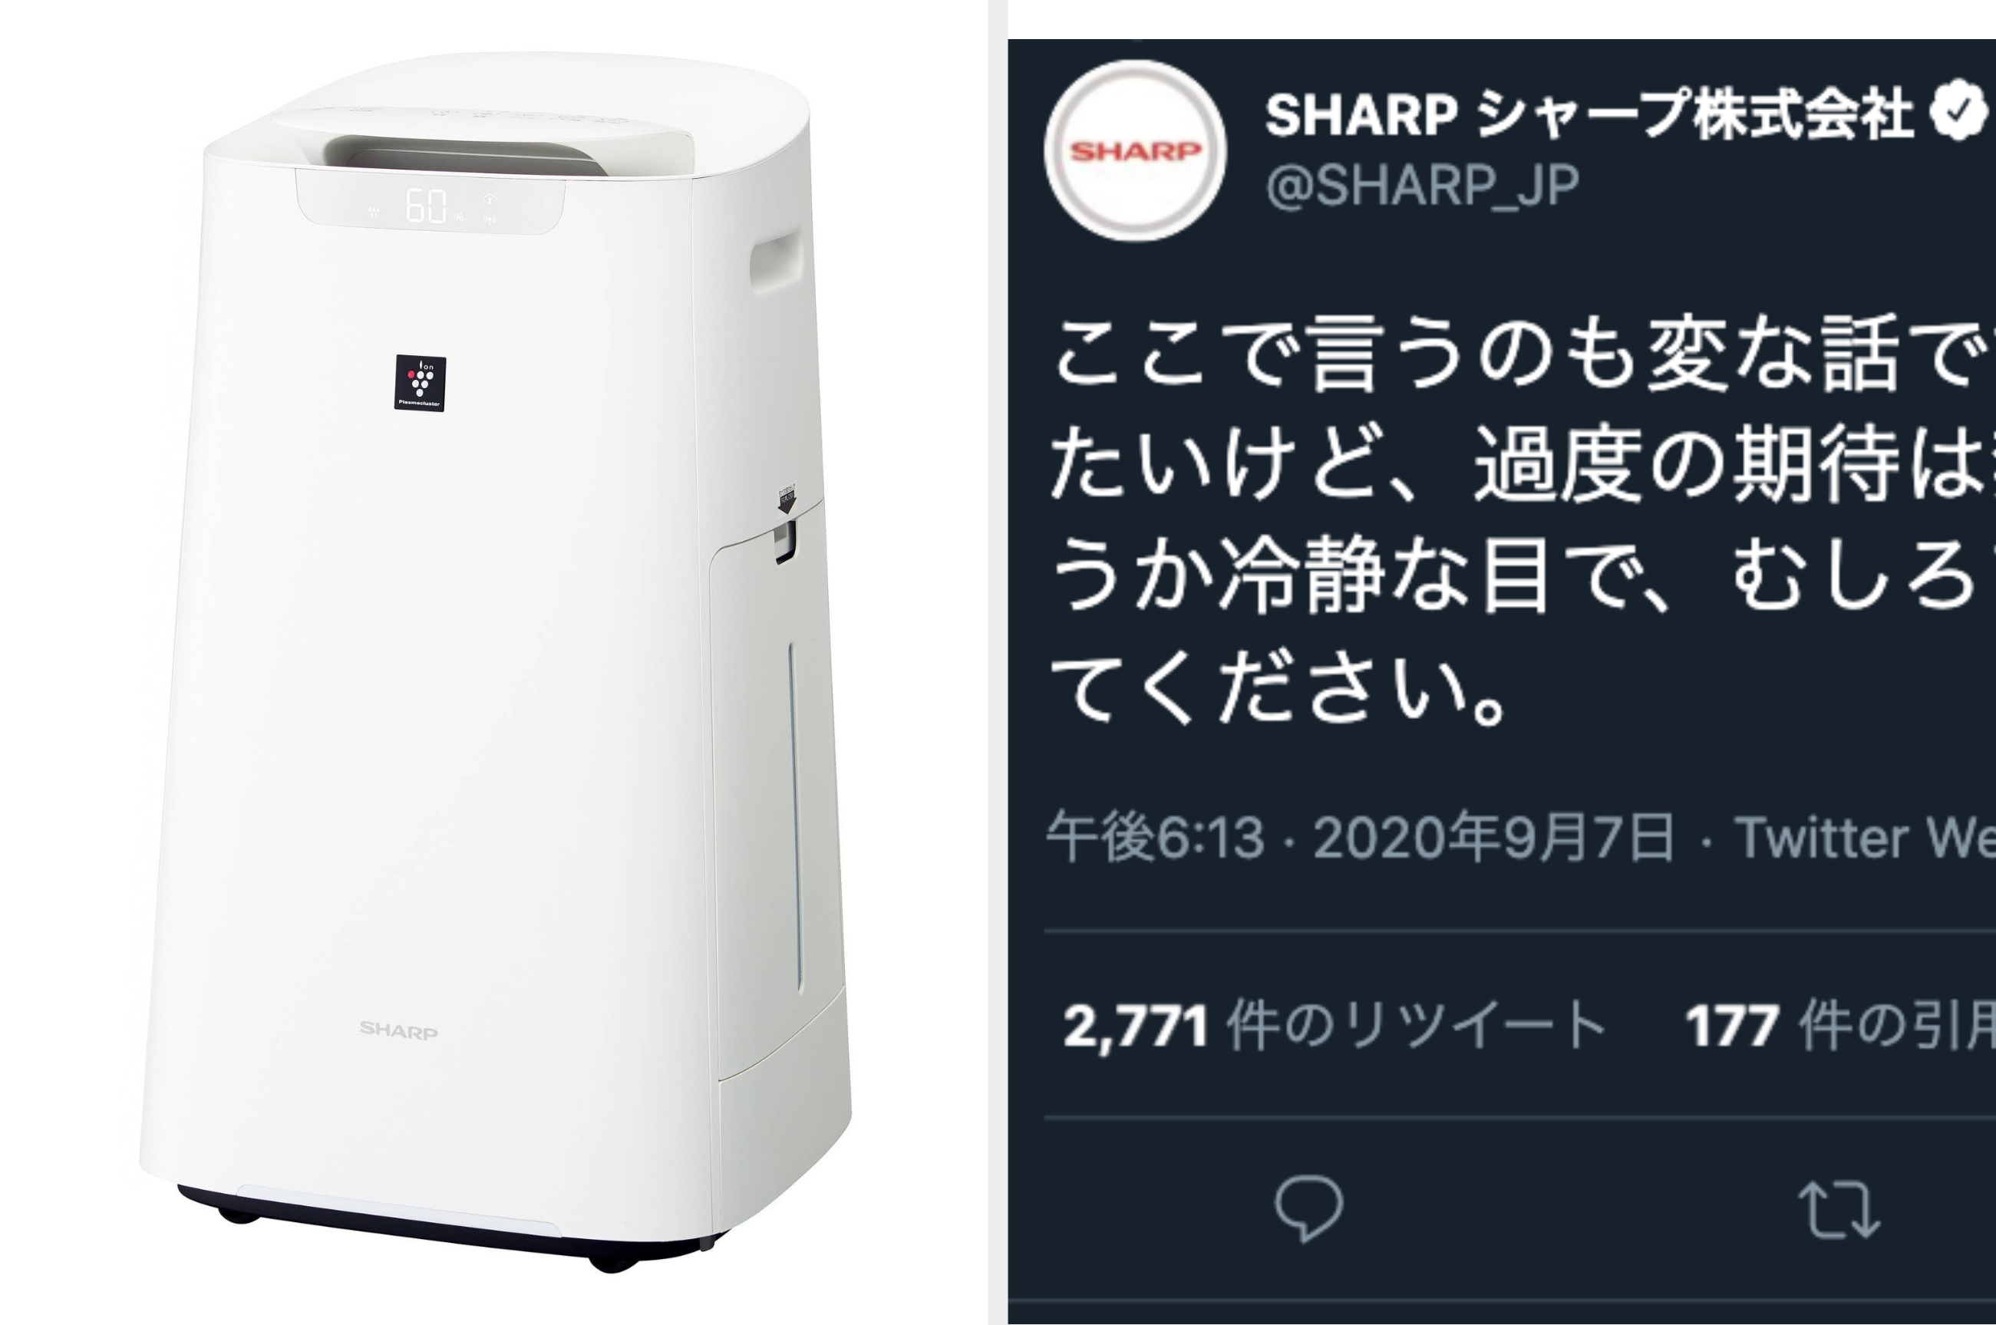Click the retweet arrows icon

coord(1839,1209)
